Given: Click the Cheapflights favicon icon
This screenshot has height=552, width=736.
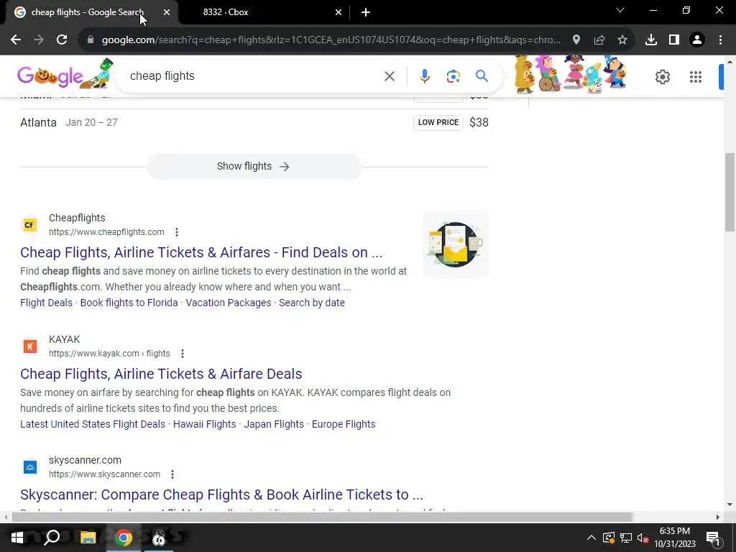Looking at the screenshot, I should pos(29,225).
